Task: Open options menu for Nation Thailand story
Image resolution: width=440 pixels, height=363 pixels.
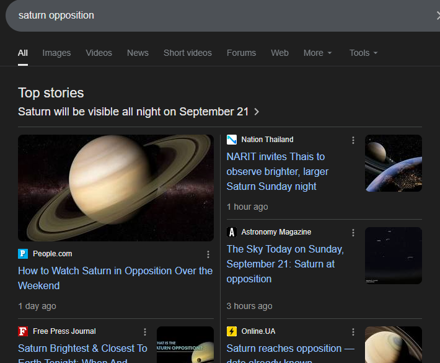Action: [x=353, y=140]
